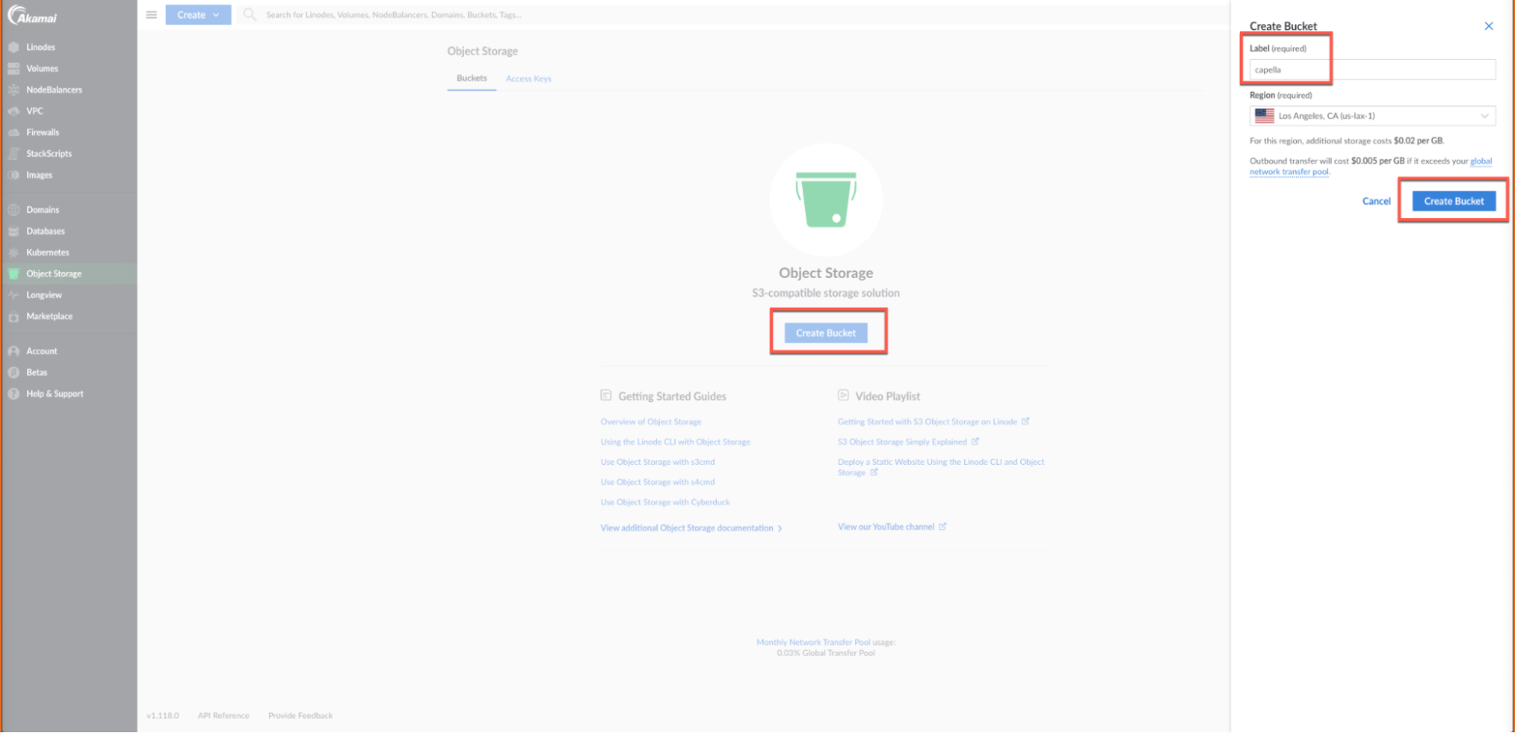Expand the Create dropdown button
Image resolution: width=1515 pixels, height=733 pixels.
pyautogui.click(x=198, y=15)
